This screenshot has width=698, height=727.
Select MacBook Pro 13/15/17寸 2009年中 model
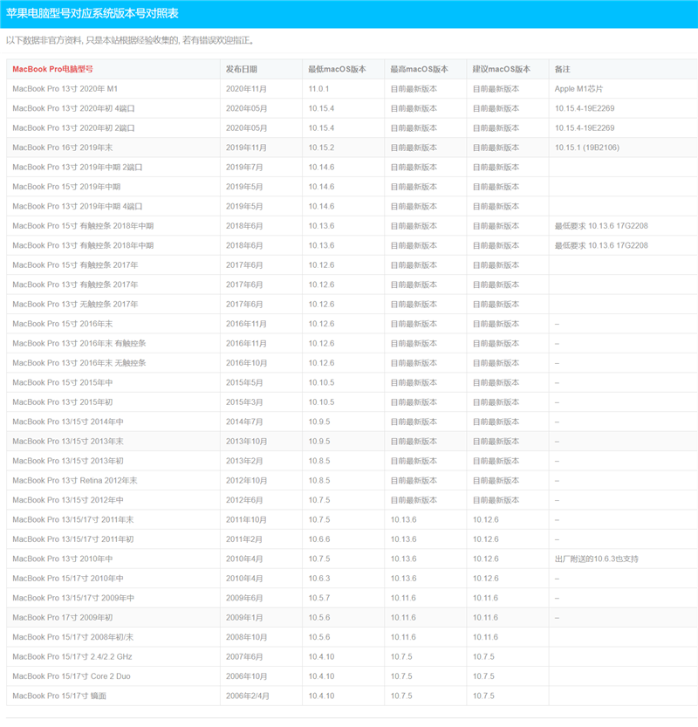(x=73, y=598)
